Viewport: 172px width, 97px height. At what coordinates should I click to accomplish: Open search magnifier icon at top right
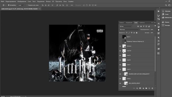pyautogui.click(x=166, y=5)
